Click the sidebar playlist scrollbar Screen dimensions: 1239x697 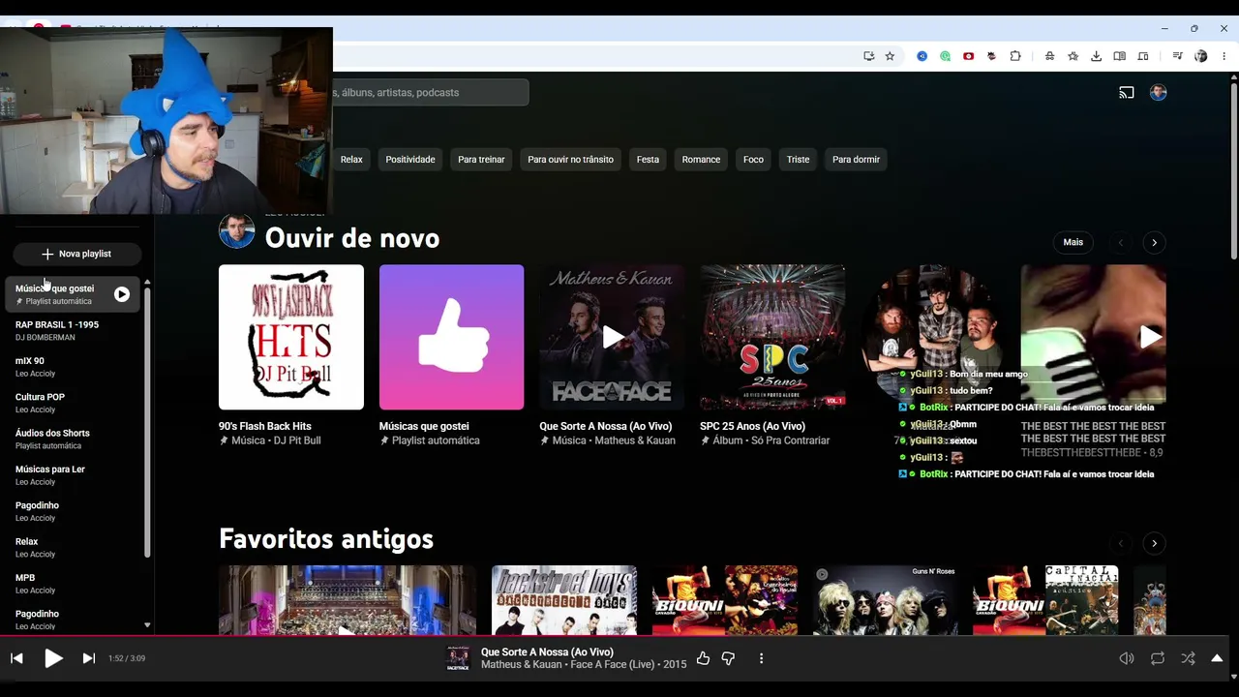(147, 421)
